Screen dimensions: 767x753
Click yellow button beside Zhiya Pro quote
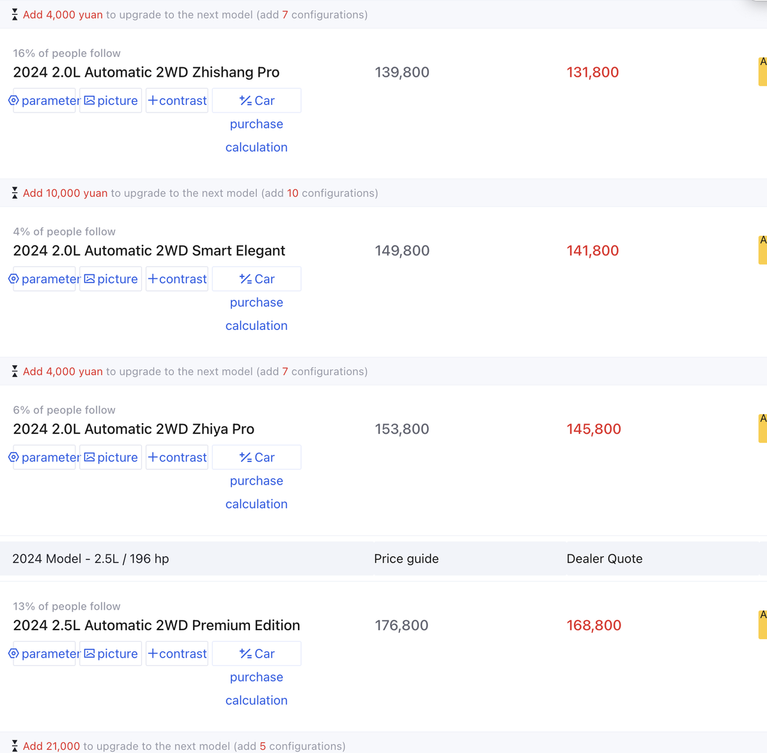click(763, 428)
